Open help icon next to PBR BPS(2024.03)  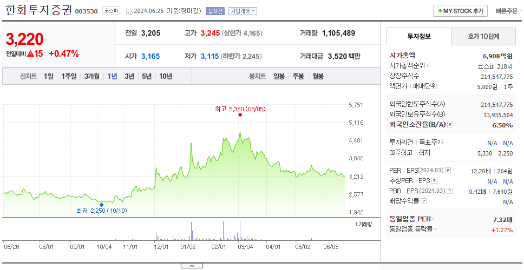click(450, 191)
